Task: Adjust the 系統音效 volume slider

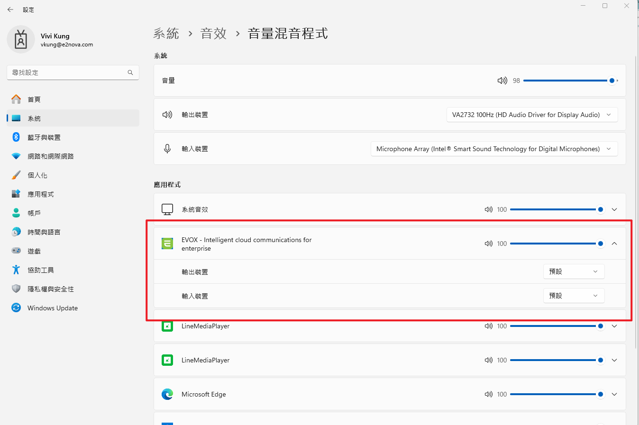Action: (557, 209)
